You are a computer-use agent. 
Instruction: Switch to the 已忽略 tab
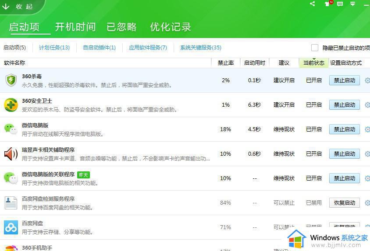pyautogui.click(x=121, y=27)
